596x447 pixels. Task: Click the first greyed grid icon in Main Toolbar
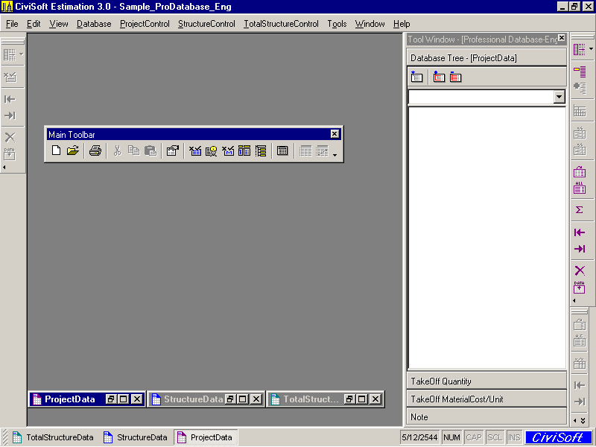(305, 150)
